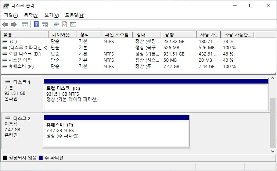Click the scroll down arrow in disk pane
Viewport: 277px width, 171px height.
(273, 152)
